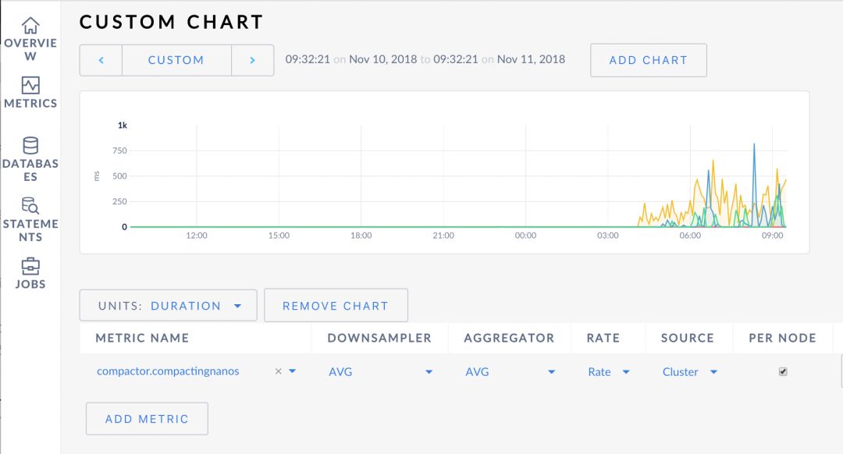The height and width of the screenshot is (454, 843).
Task: Click the Aggregator column header
Action: coord(509,338)
